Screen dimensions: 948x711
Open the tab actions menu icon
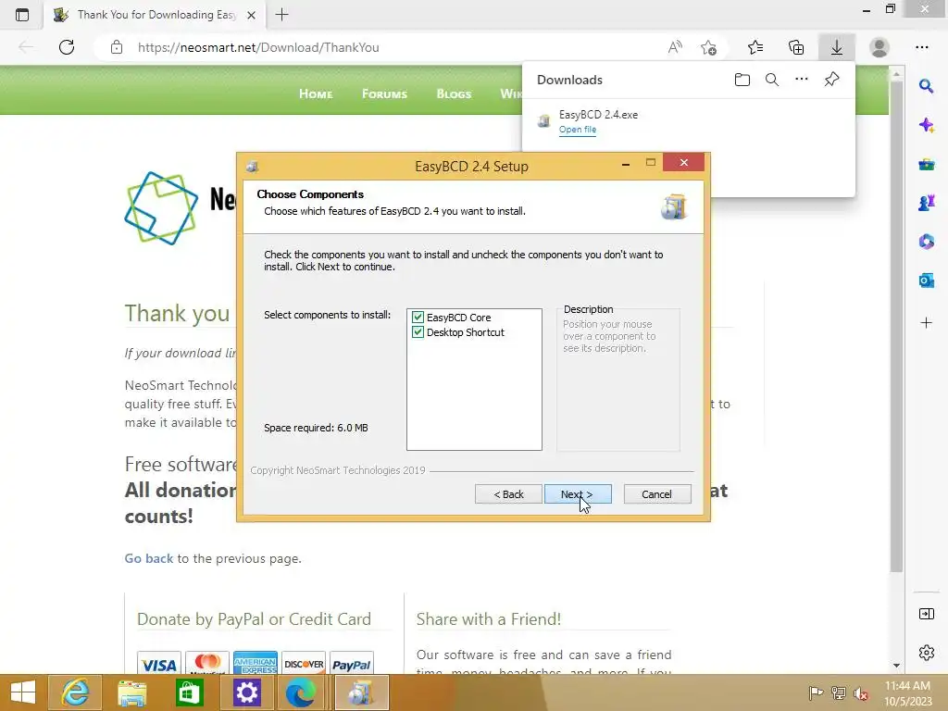pyautogui.click(x=22, y=15)
